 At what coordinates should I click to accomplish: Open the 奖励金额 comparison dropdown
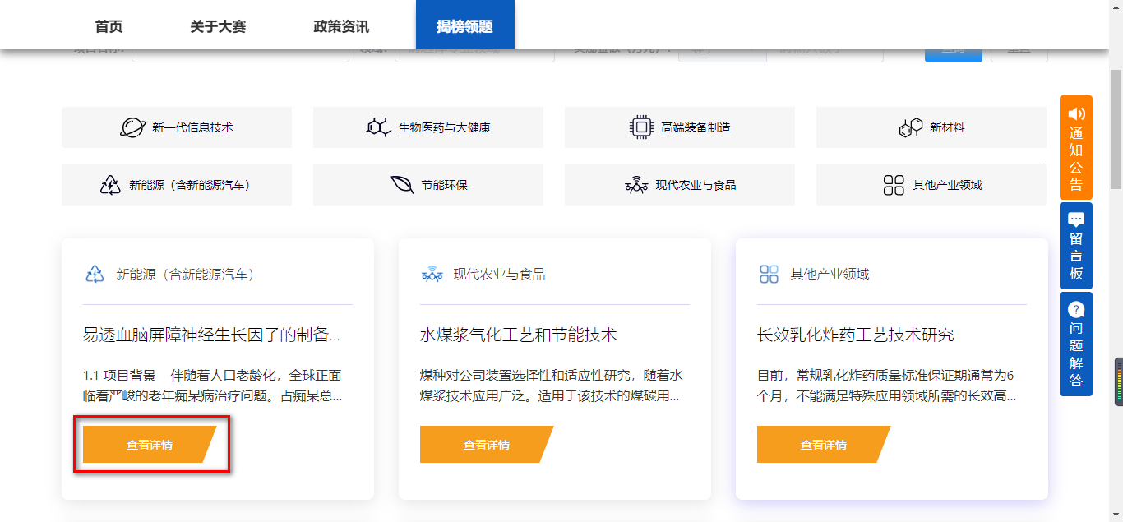pos(722,52)
